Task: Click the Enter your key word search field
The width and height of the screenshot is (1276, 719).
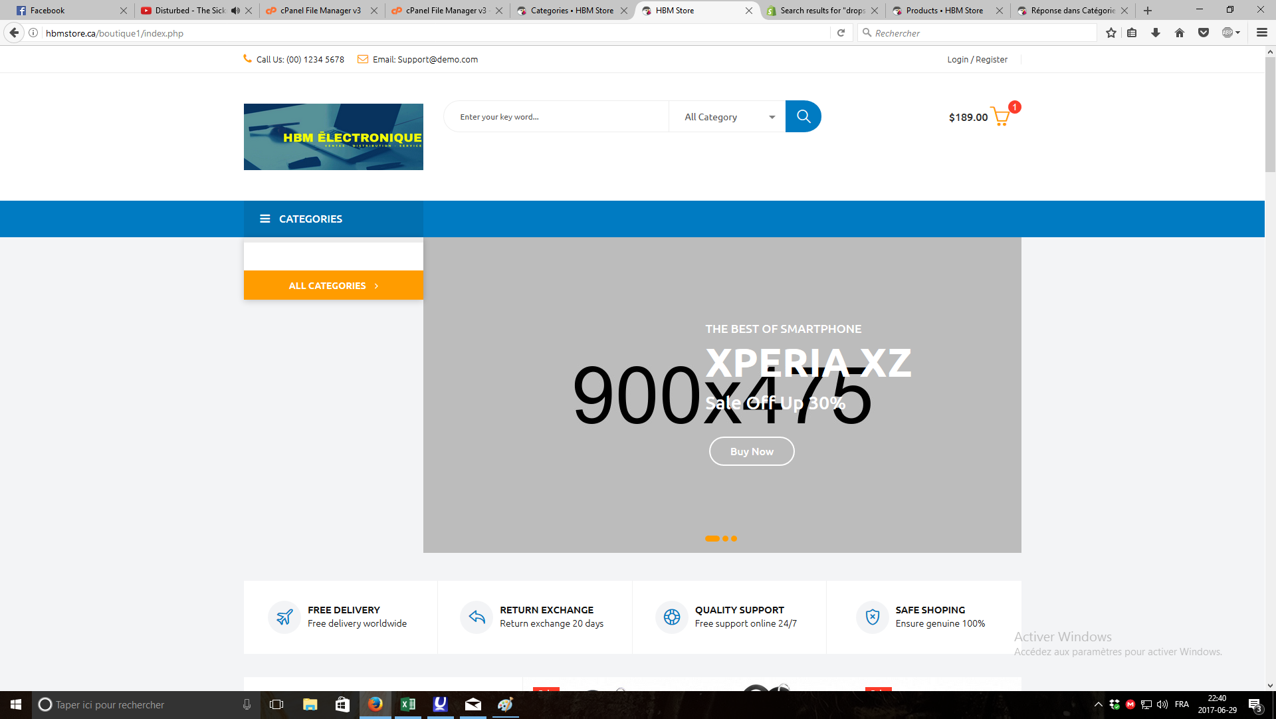Action: pos(557,117)
